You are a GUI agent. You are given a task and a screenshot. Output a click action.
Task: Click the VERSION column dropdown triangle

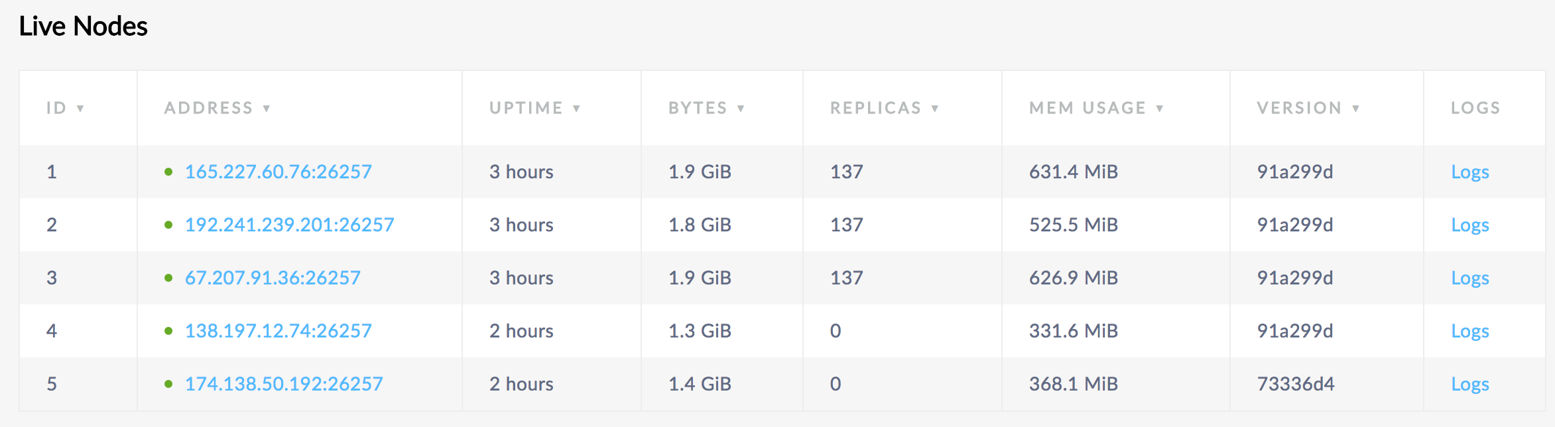(1355, 109)
